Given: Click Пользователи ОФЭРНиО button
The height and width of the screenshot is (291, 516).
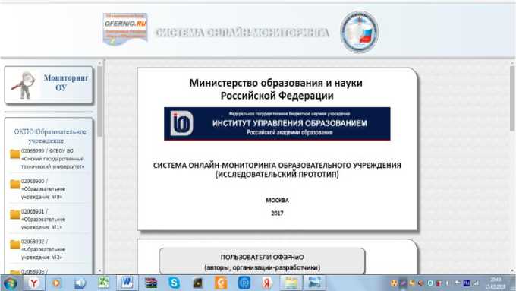Looking at the screenshot, I should pos(262,261).
